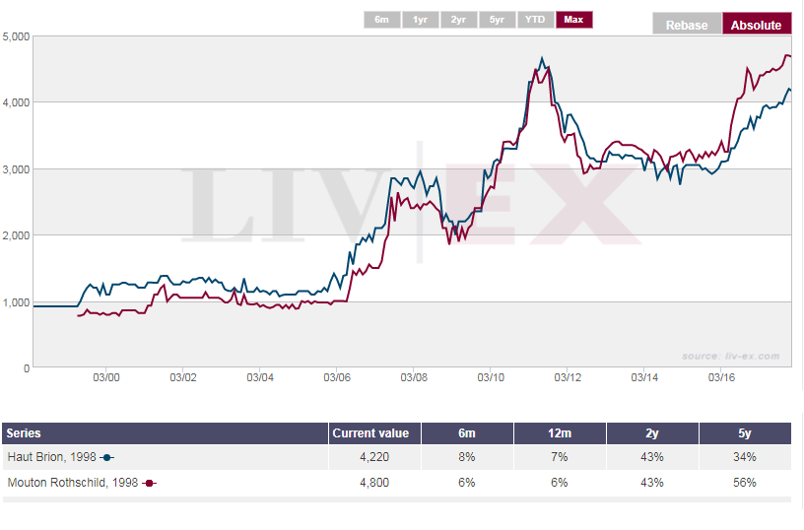Screen dimensions: 804x530
Task: Click Mouton Rothschild 5y value 56%
Action: 745,483
